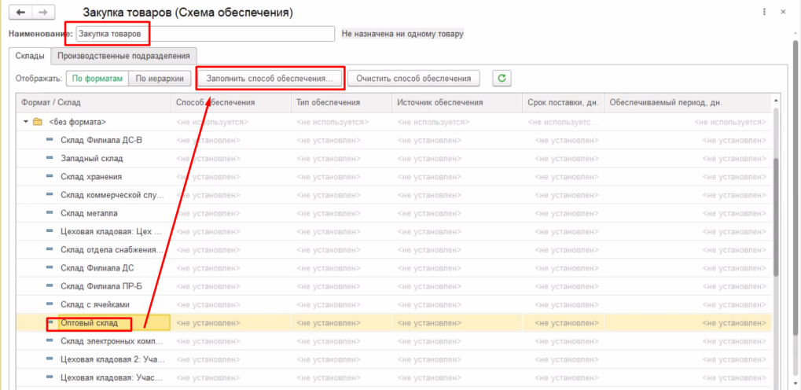Click Заполнить способ обеспечения button
The height and width of the screenshot is (390, 801).
(270, 78)
